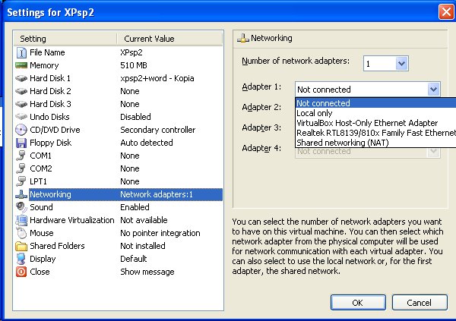Select VirtualBox Host-Only Ethernet Adapter option

tap(375, 123)
